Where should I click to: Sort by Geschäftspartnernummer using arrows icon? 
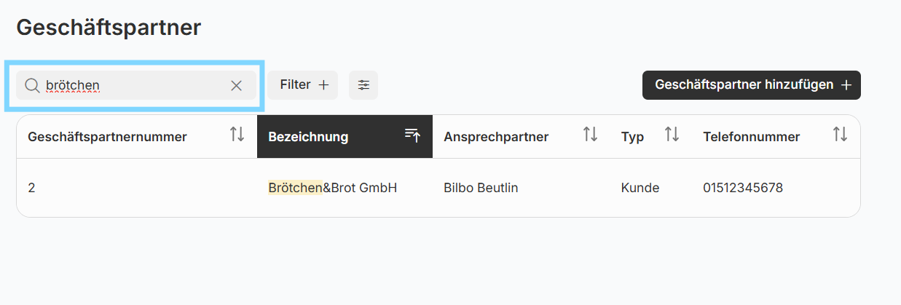coord(237,135)
